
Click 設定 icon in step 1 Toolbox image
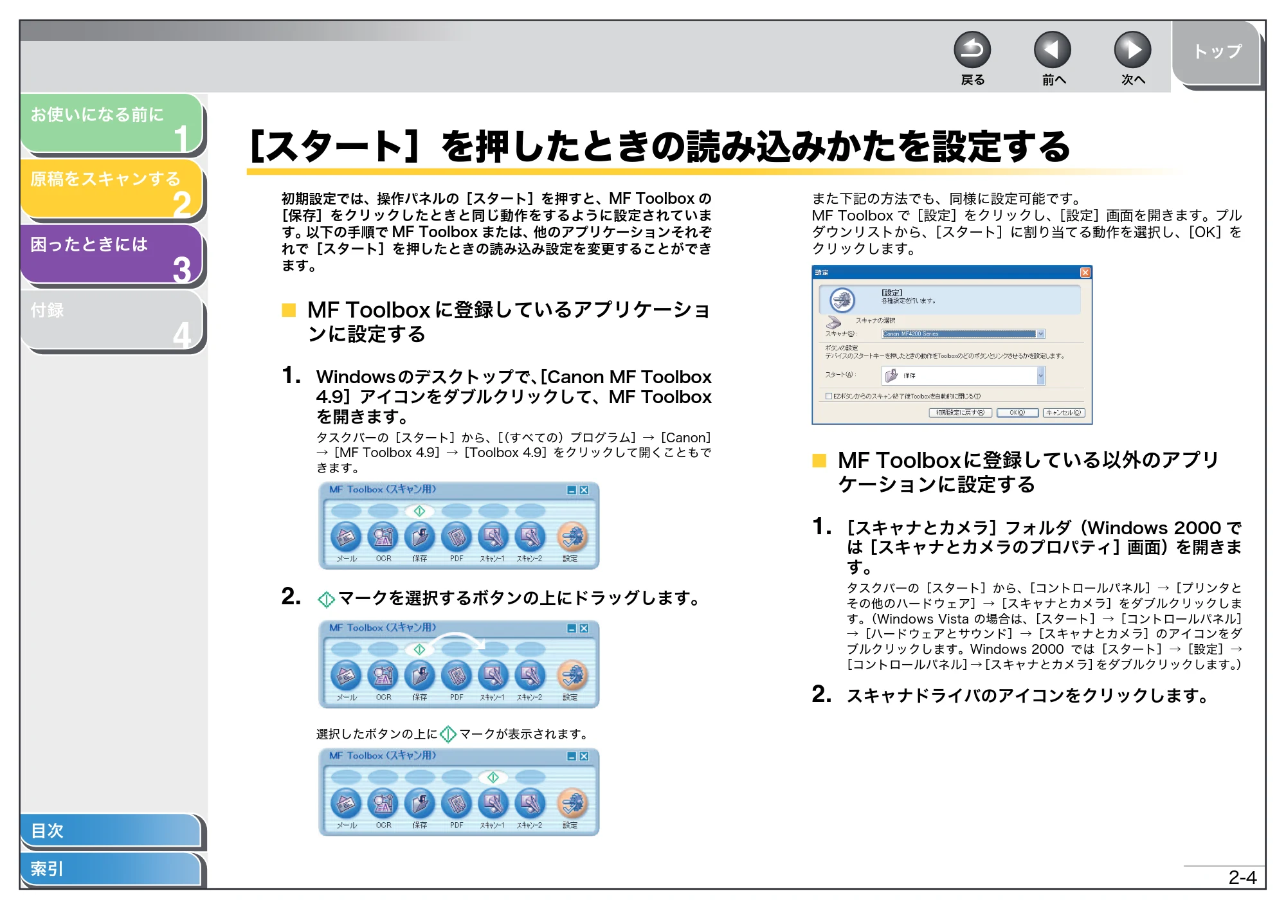(572, 537)
